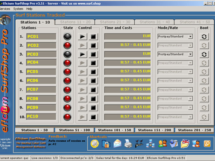Stop the session on PC02
The height and width of the screenshot is (161, 215).
point(93,45)
